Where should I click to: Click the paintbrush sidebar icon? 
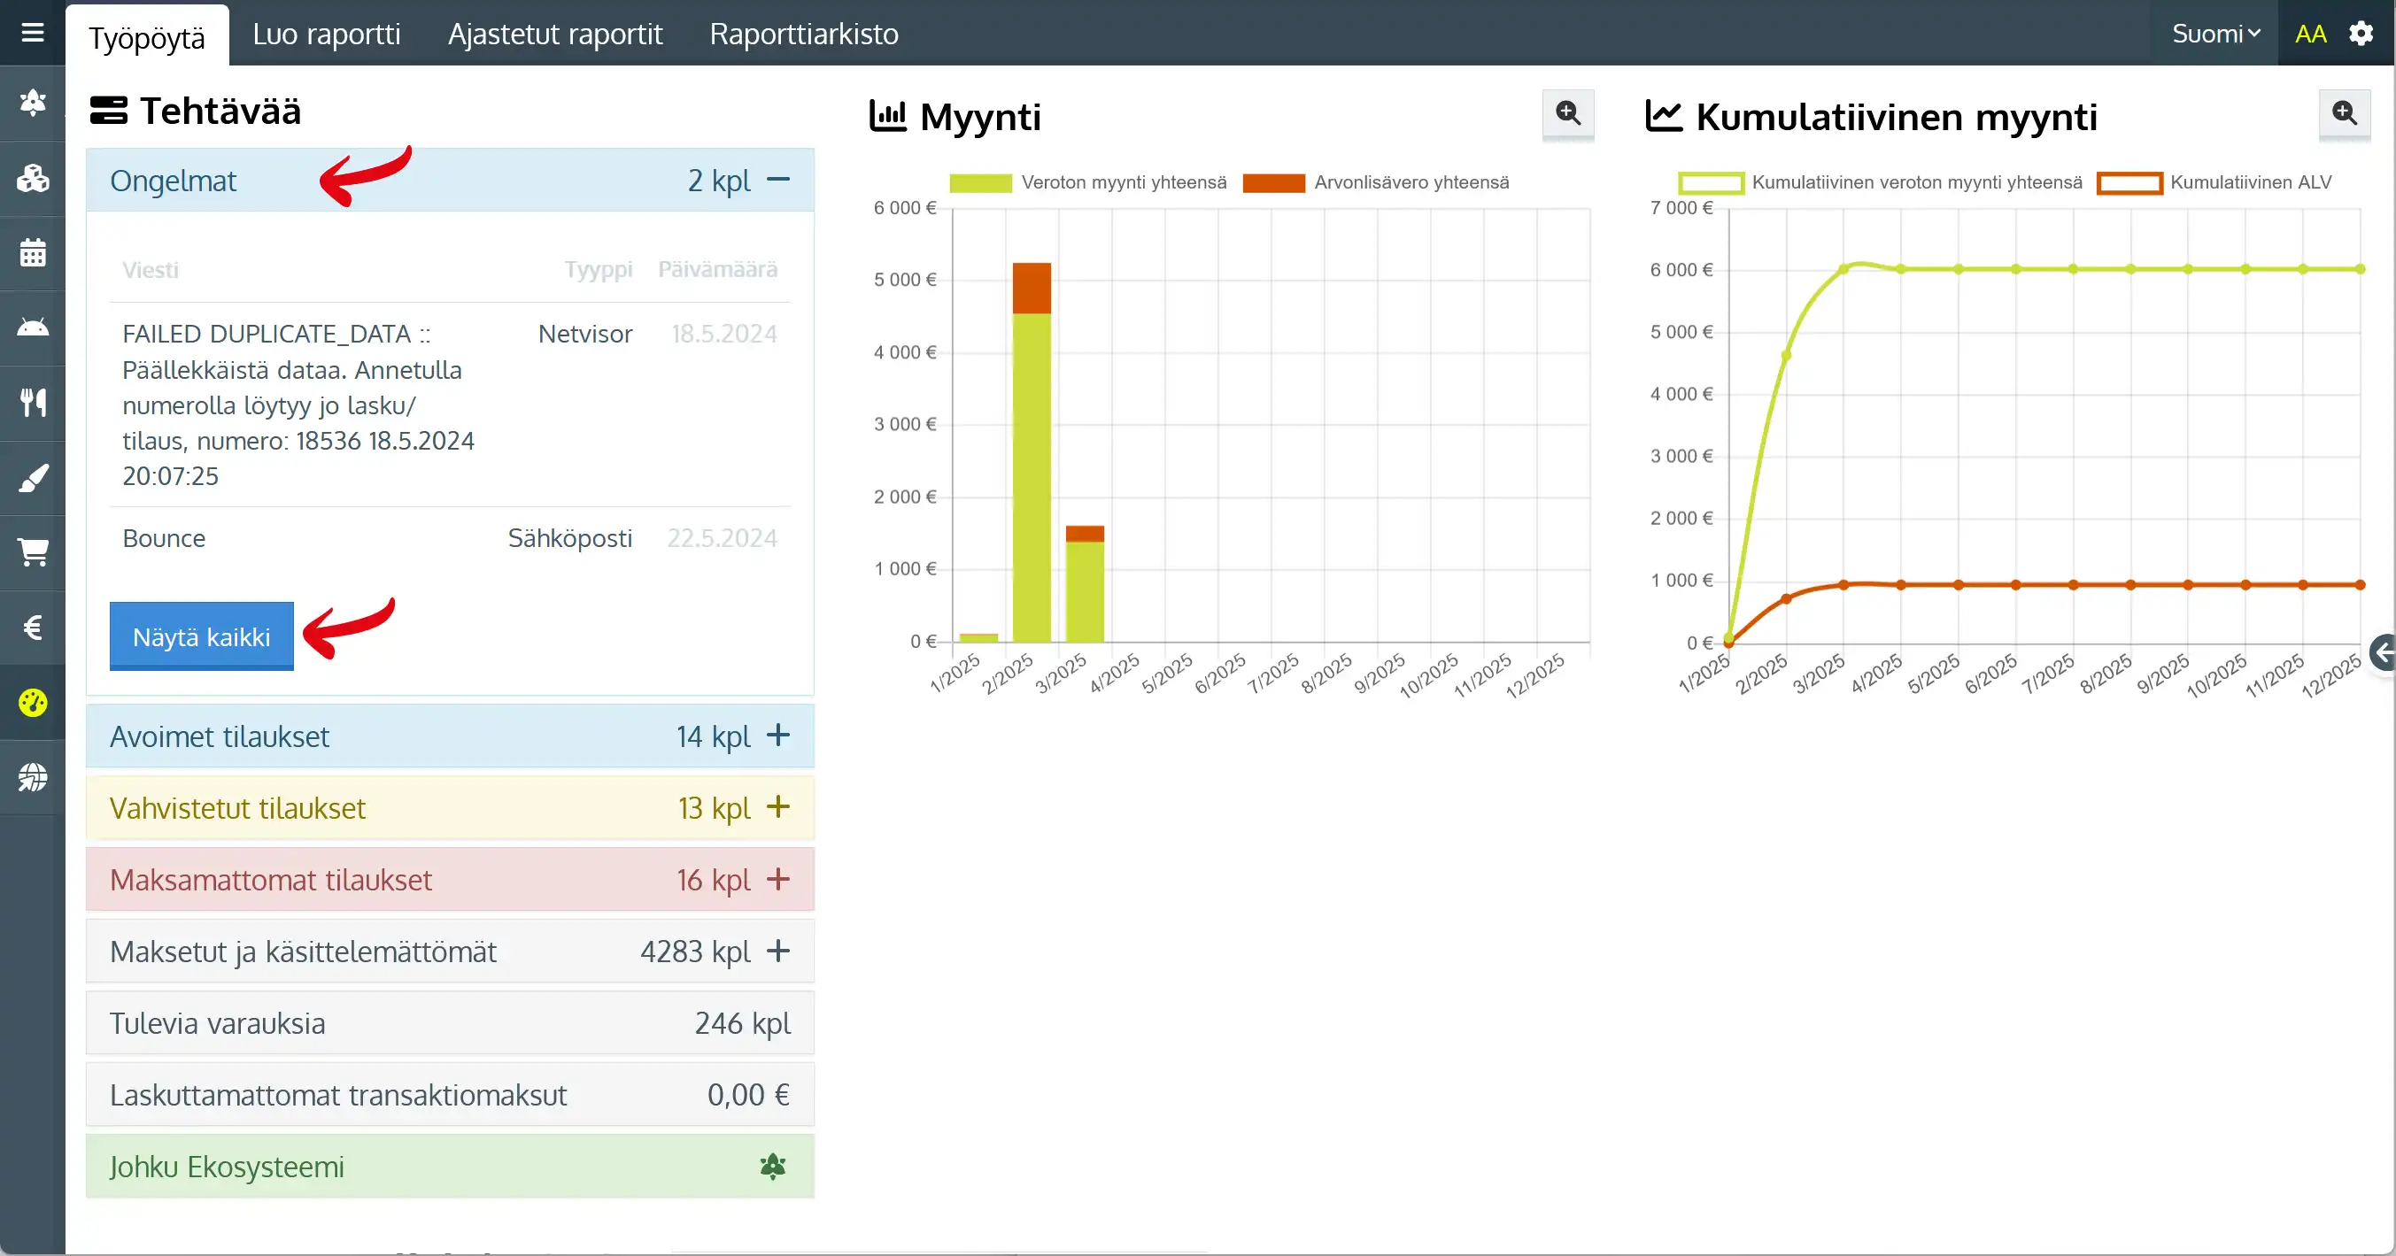click(33, 478)
